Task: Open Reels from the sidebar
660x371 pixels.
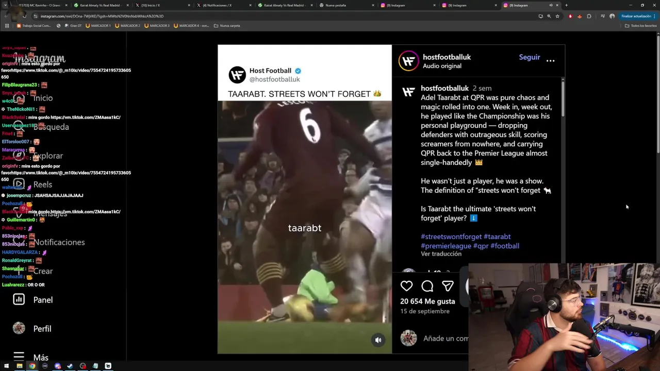Action: [x=32, y=184]
